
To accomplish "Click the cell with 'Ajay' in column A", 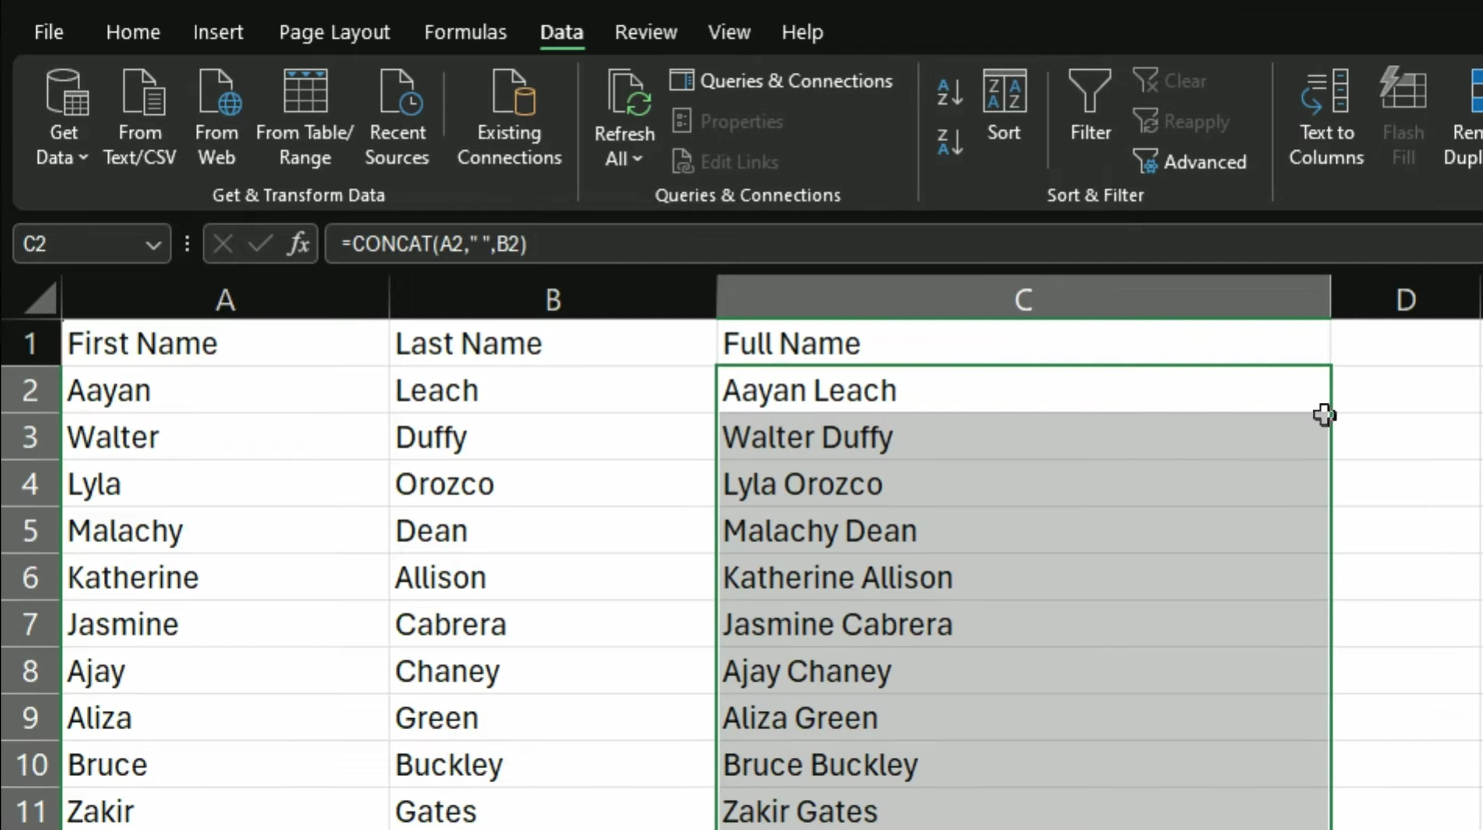I will click(x=225, y=671).
